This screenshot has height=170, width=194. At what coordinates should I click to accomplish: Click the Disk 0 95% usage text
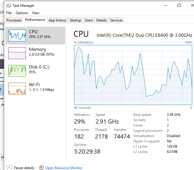[32, 72]
